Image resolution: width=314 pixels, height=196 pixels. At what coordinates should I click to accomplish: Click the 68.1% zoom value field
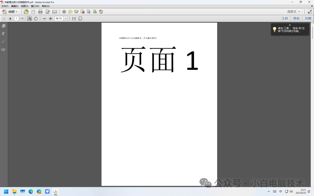pyautogui.click(x=59, y=18)
